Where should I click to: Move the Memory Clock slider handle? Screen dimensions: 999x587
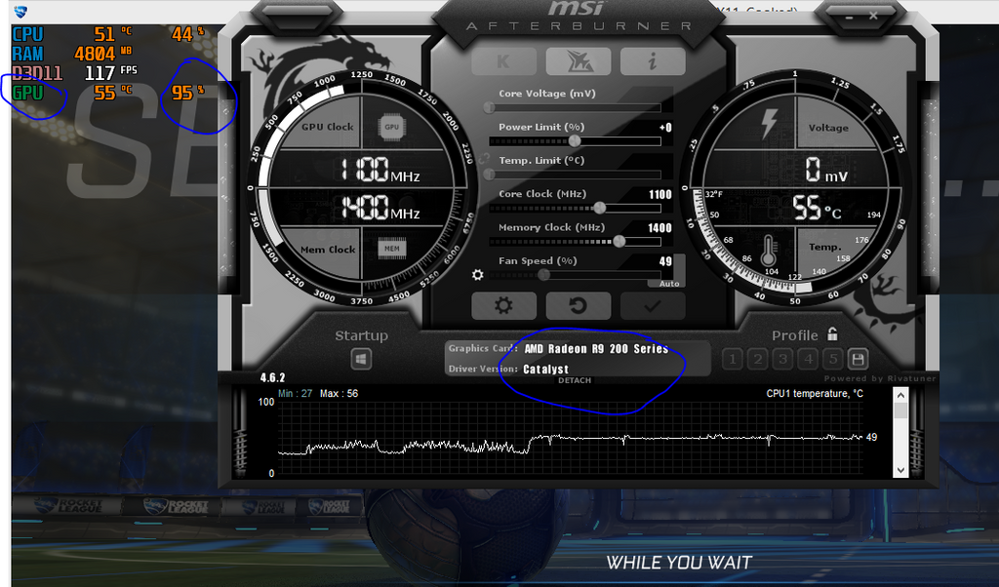619,241
